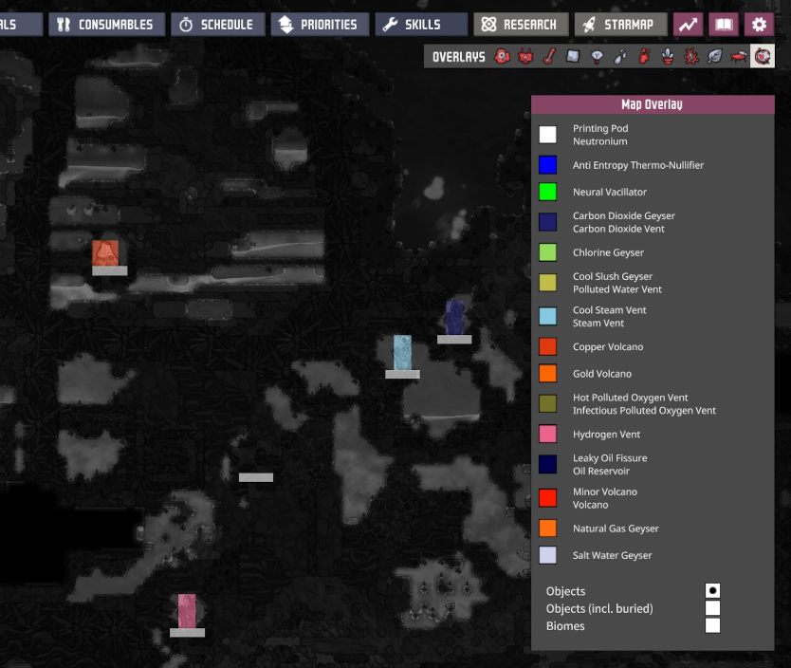Screen dimensions: 791x668
Task: Select the pink hydrogen vent on map
Action: 187,611
